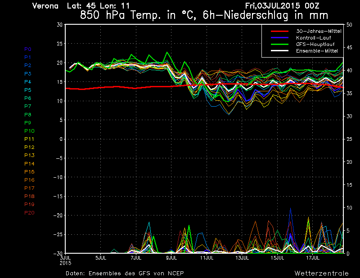Select the P10 ensemble member label
Image resolution: width=360 pixels, height=278 pixels.
[x=29, y=131]
